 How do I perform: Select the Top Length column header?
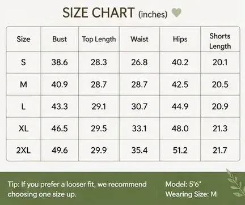coord(99,39)
